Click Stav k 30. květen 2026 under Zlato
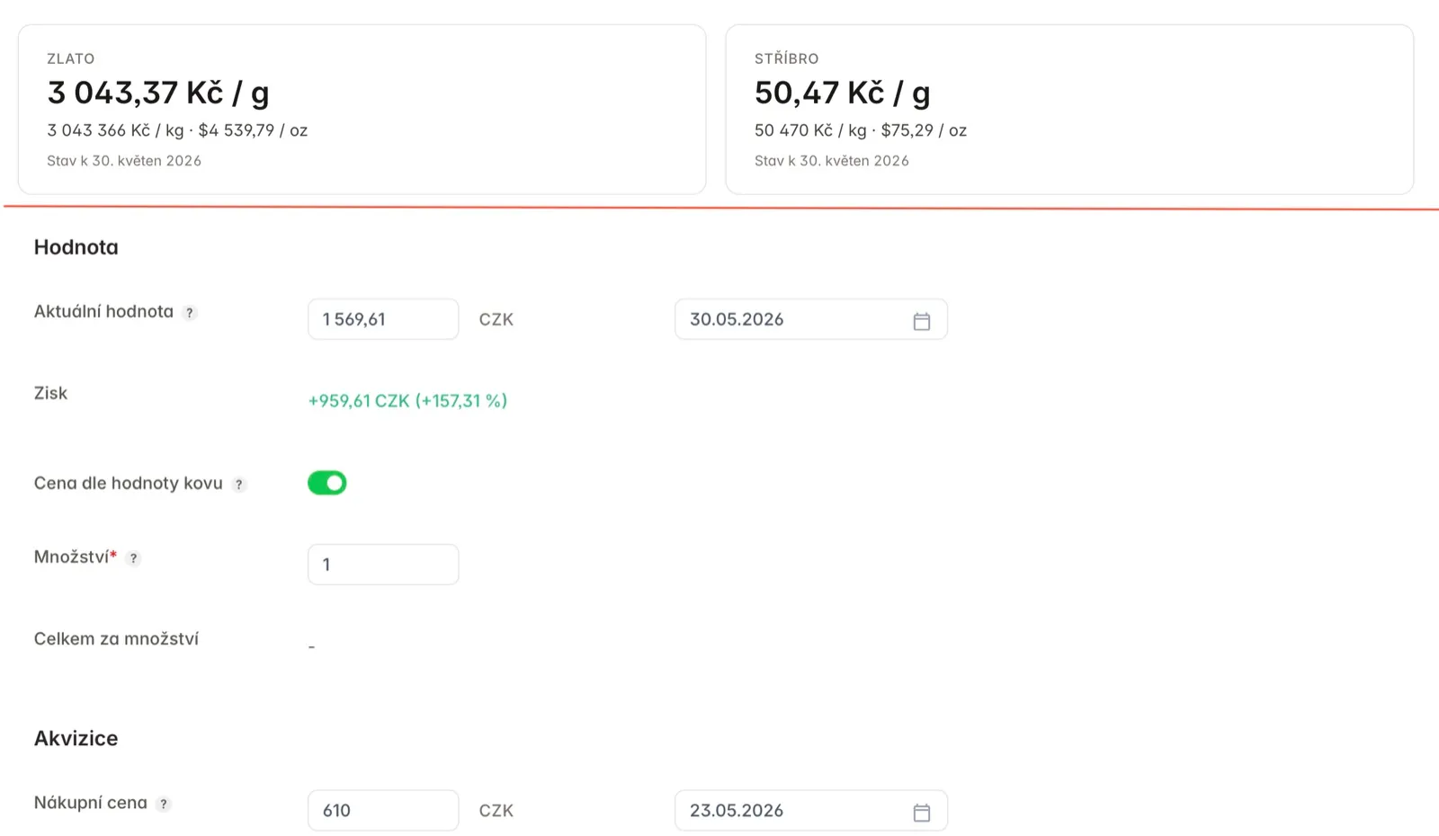Viewport: 1439px width, 836px height. coord(124,161)
